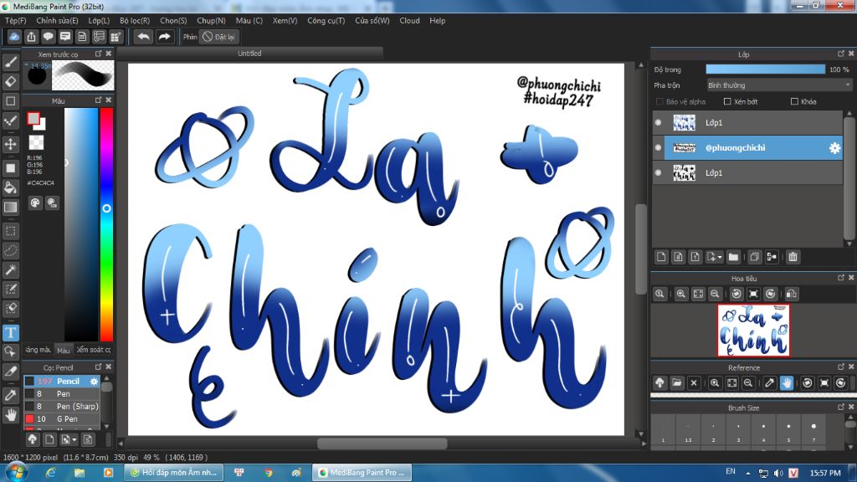Open settings gear for @phuongchichi layer
This screenshot has width=857, height=482.
click(834, 148)
